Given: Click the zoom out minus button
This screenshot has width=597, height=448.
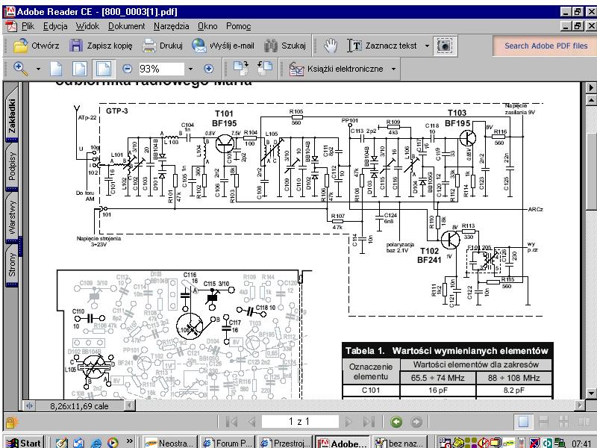Looking at the screenshot, I should (127, 69).
